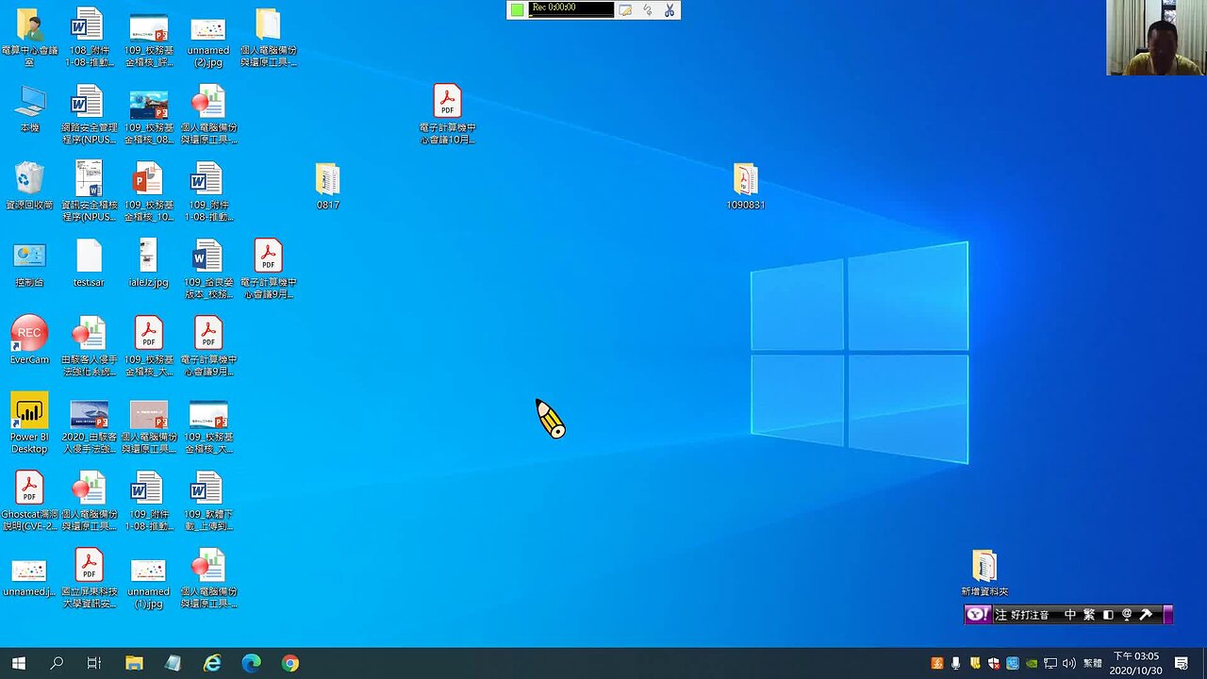The height and width of the screenshot is (679, 1207).
Task: Click the Rec 0:00:00 timer display
Action: coord(570,9)
